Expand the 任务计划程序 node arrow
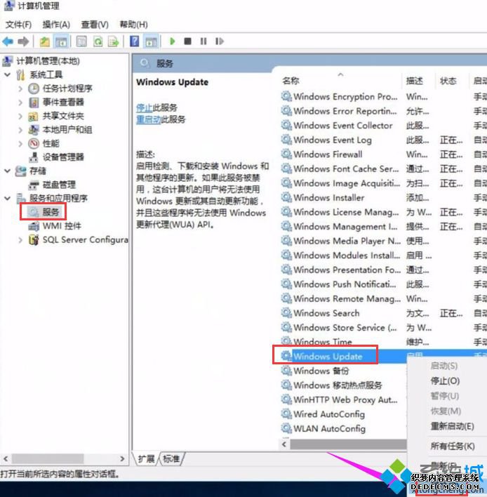Image resolution: width=487 pixels, height=497 pixels. pyautogui.click(x=21, y=88)
